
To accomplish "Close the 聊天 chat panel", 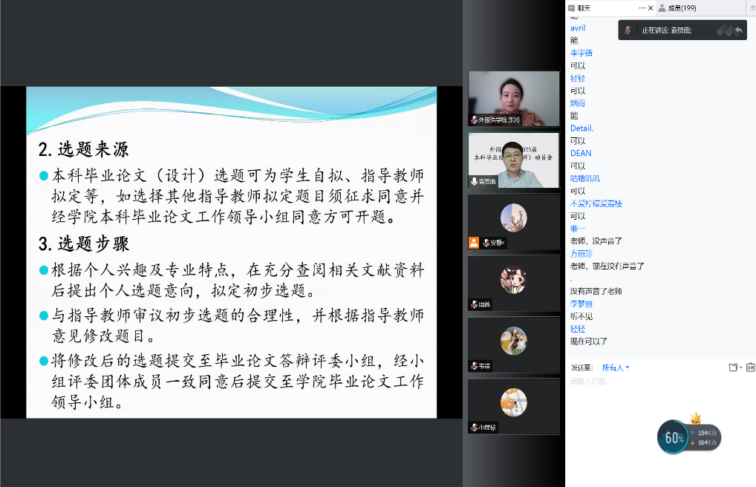I will pos(651,7).
